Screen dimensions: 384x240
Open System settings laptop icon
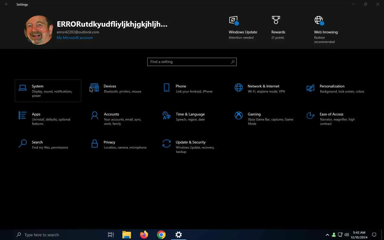coord(23,88)
